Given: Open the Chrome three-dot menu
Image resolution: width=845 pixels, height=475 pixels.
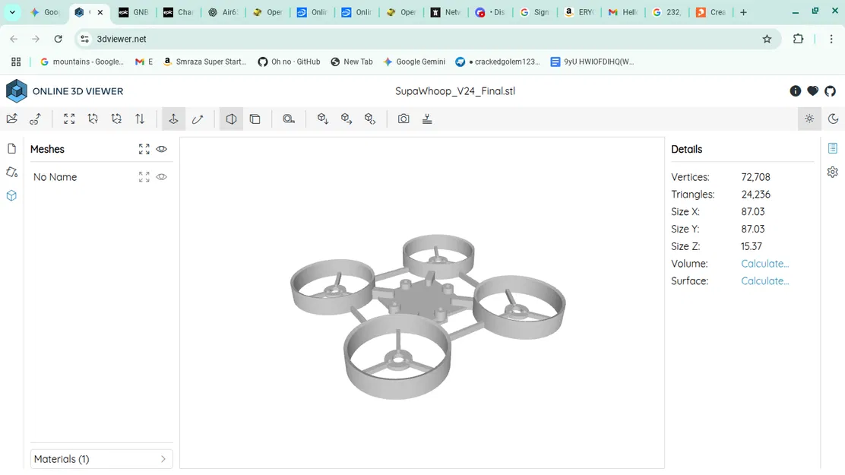Looking at the screenshot, I should coord(832,39).
